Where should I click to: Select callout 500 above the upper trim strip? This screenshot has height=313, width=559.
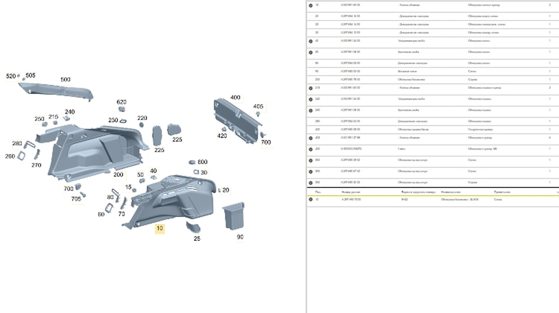pyautogui.click(x=65, y=80)
